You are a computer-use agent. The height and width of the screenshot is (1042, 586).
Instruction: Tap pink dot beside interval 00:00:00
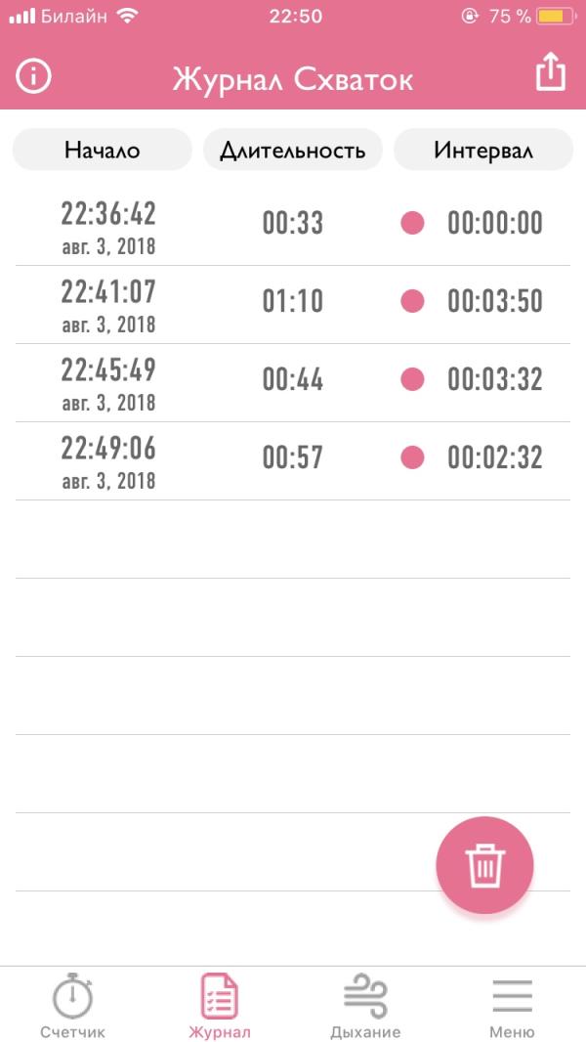412,223
